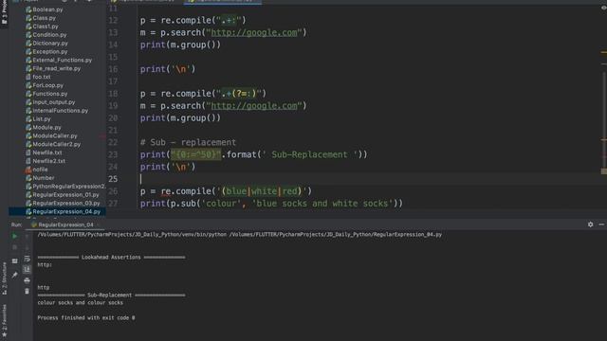Follow google.com link on line 19

254,105
